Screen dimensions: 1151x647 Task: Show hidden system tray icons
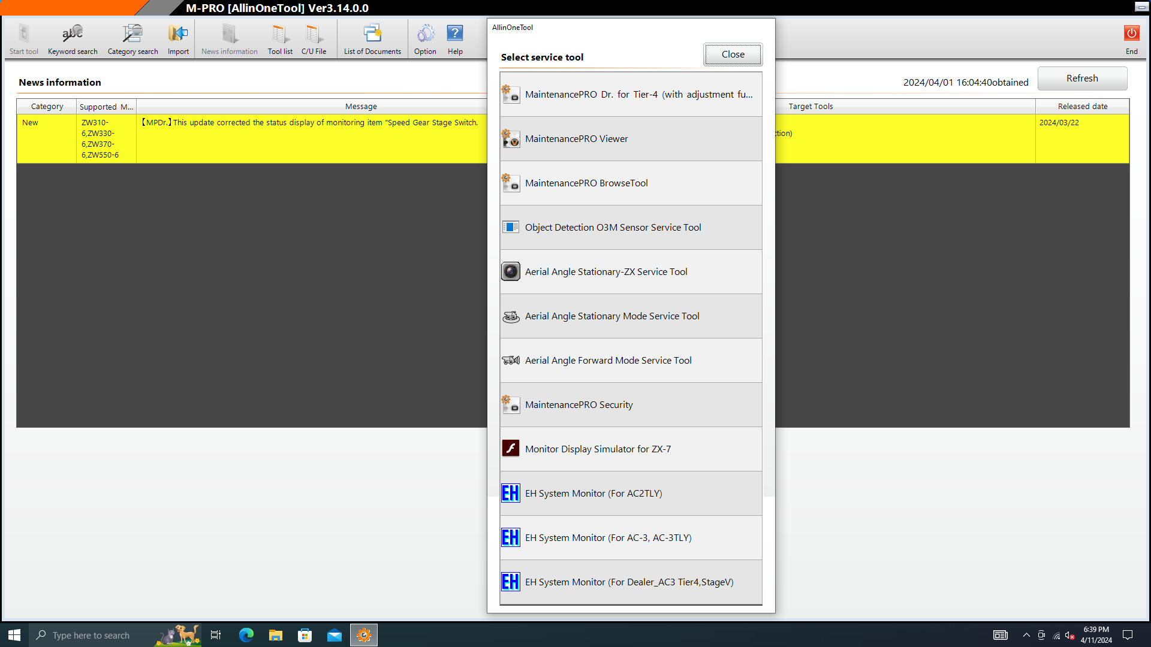point(1026,635)
